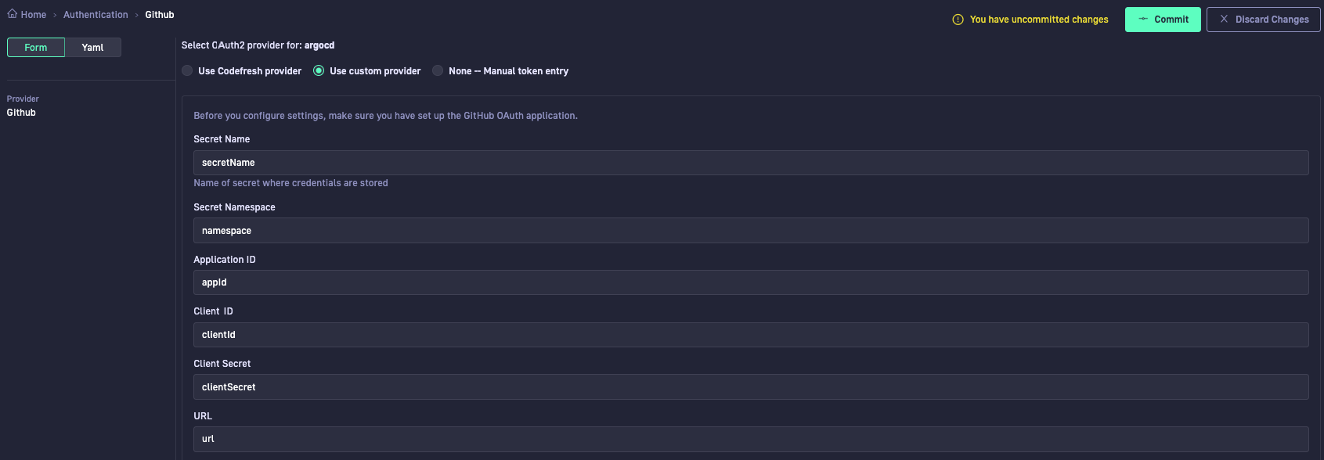Click the commit icon inside Commit button
This screenshot has width=1324, height=460.
(1143, 19)
